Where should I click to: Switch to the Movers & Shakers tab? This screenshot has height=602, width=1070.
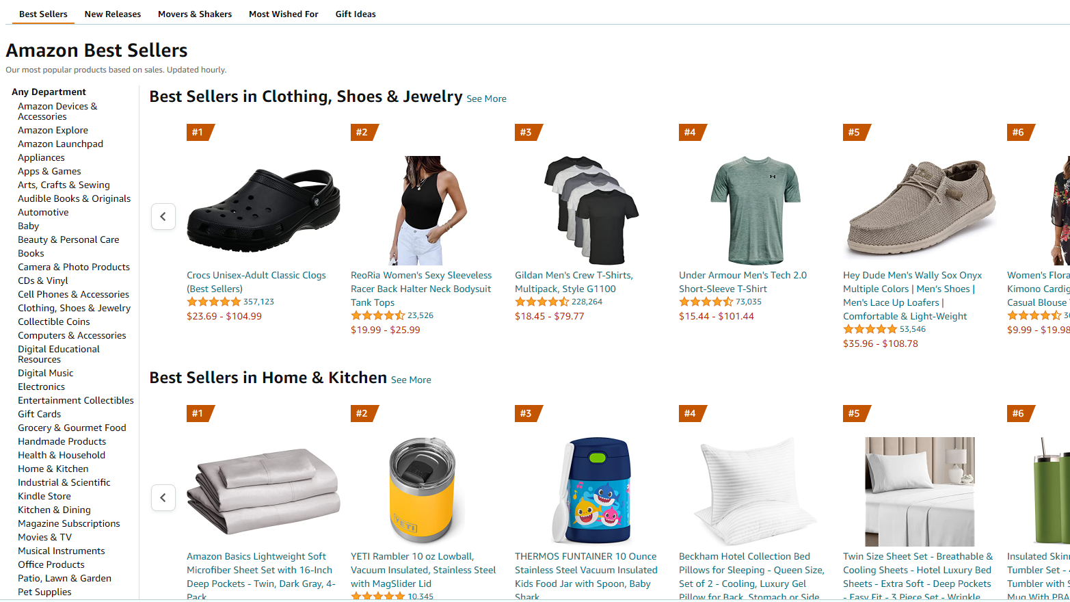195,14
